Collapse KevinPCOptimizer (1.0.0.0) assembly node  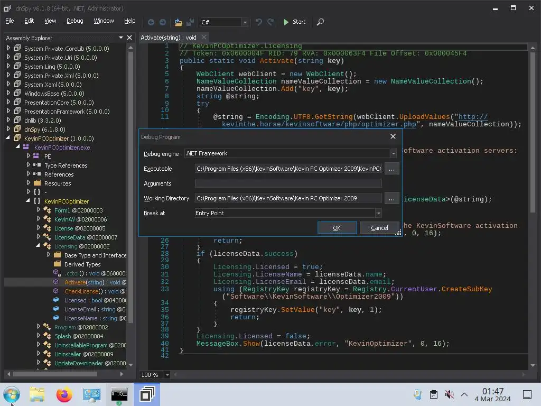click(x=8, y=138)
